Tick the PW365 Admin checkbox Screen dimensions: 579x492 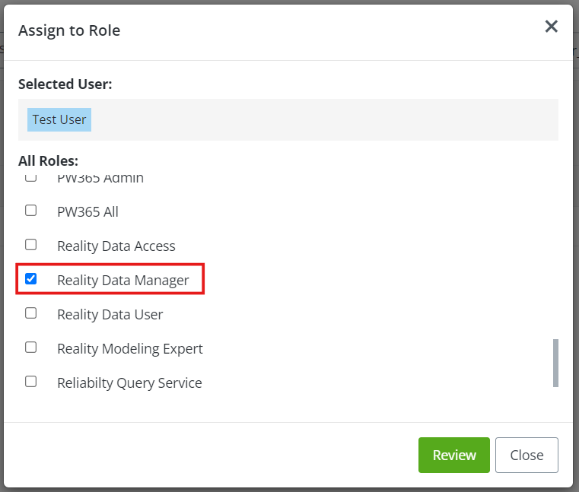pos(30,178)
